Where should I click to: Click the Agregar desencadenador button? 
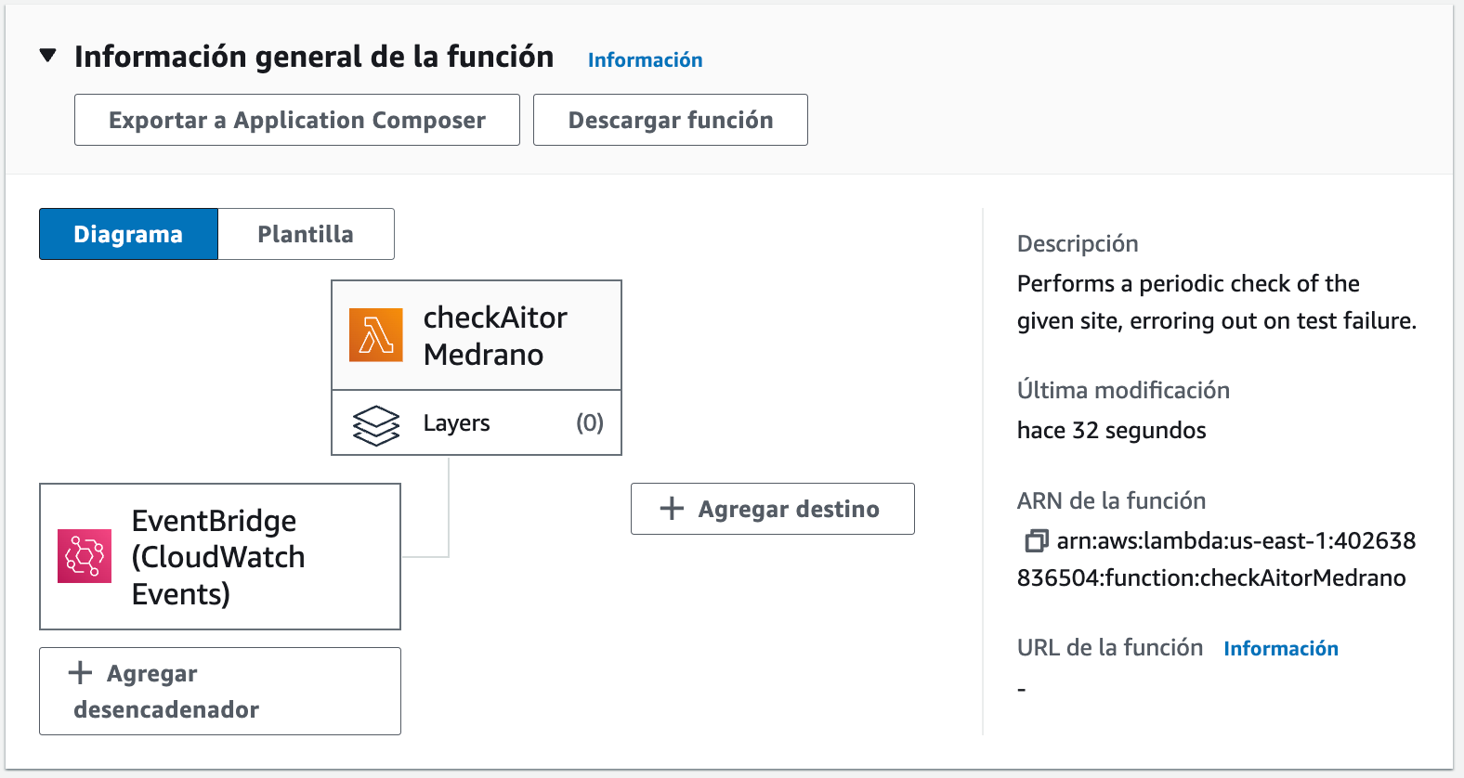[x=220, y=691]
